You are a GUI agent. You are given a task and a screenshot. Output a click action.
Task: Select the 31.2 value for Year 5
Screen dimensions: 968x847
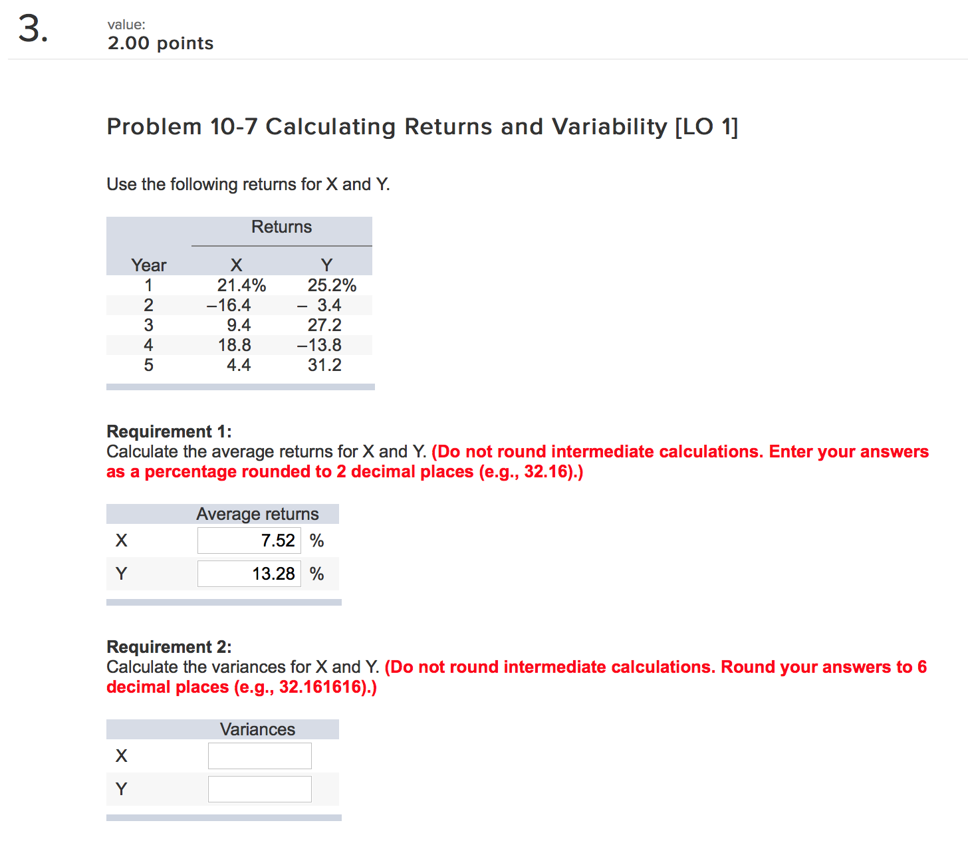[324, 365]
